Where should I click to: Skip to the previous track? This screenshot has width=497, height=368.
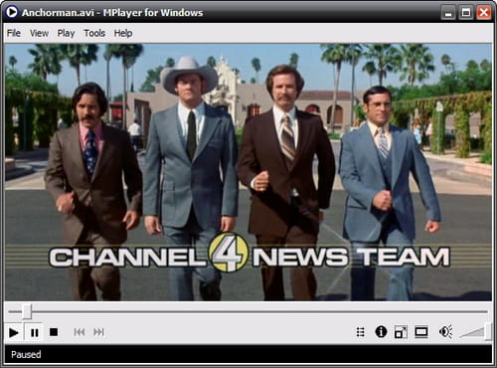(80, 332)
